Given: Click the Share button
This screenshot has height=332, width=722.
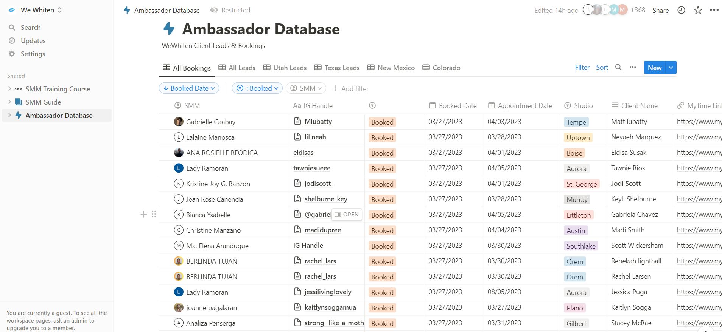Looking at the screenshot, I should click(660, 11).
